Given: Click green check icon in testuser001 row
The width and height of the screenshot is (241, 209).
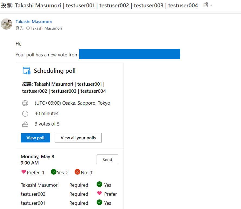Looking at the screenshot, I should click(99, 202).
